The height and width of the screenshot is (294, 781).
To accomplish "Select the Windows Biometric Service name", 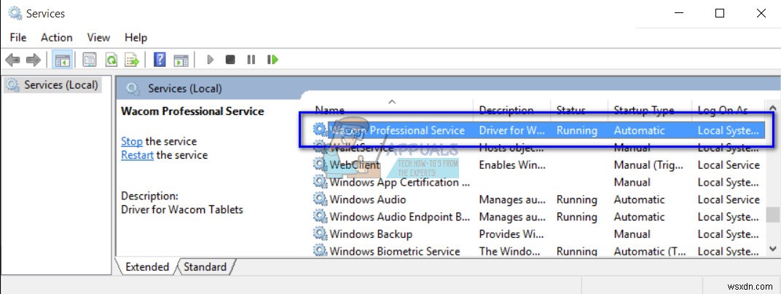I will click(x=395, y=251).
